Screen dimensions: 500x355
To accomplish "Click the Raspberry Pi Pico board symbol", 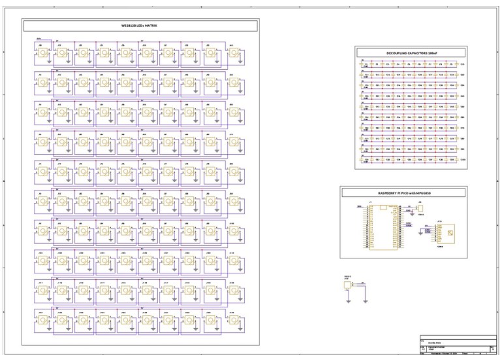I will [384, 227].
